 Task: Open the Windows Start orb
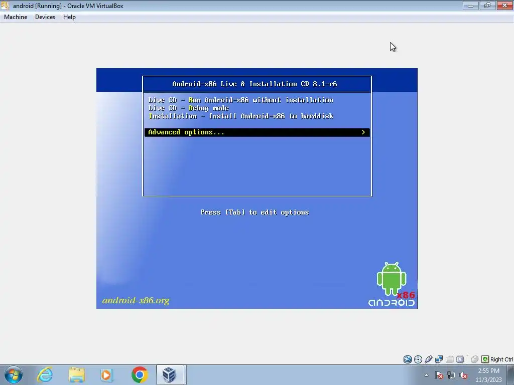point(14,374)
